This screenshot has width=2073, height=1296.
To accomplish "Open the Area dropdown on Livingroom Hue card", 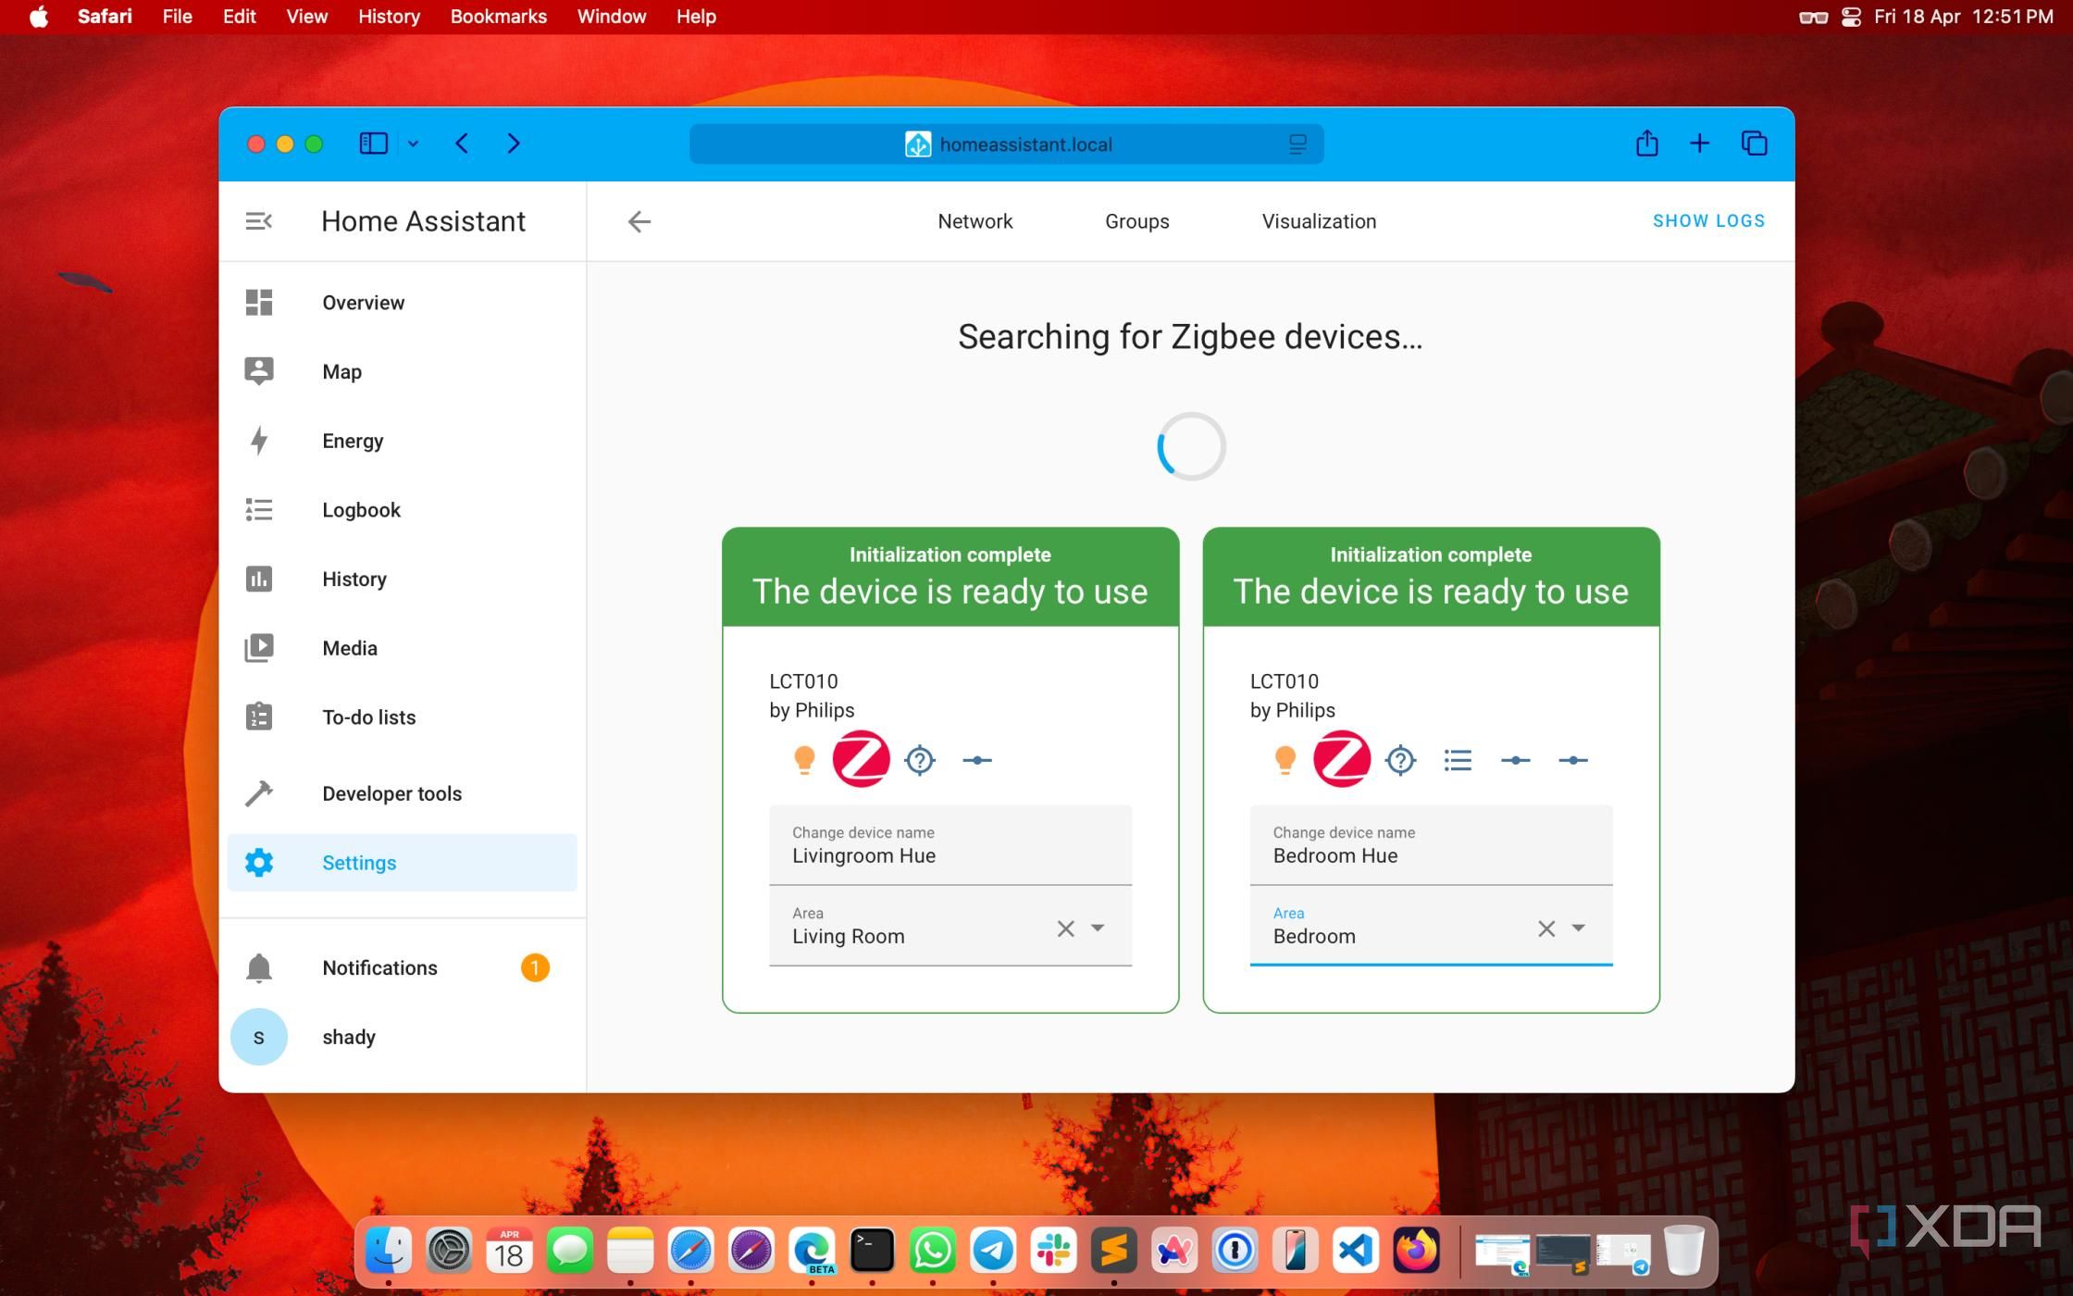I will (1099, 928).
